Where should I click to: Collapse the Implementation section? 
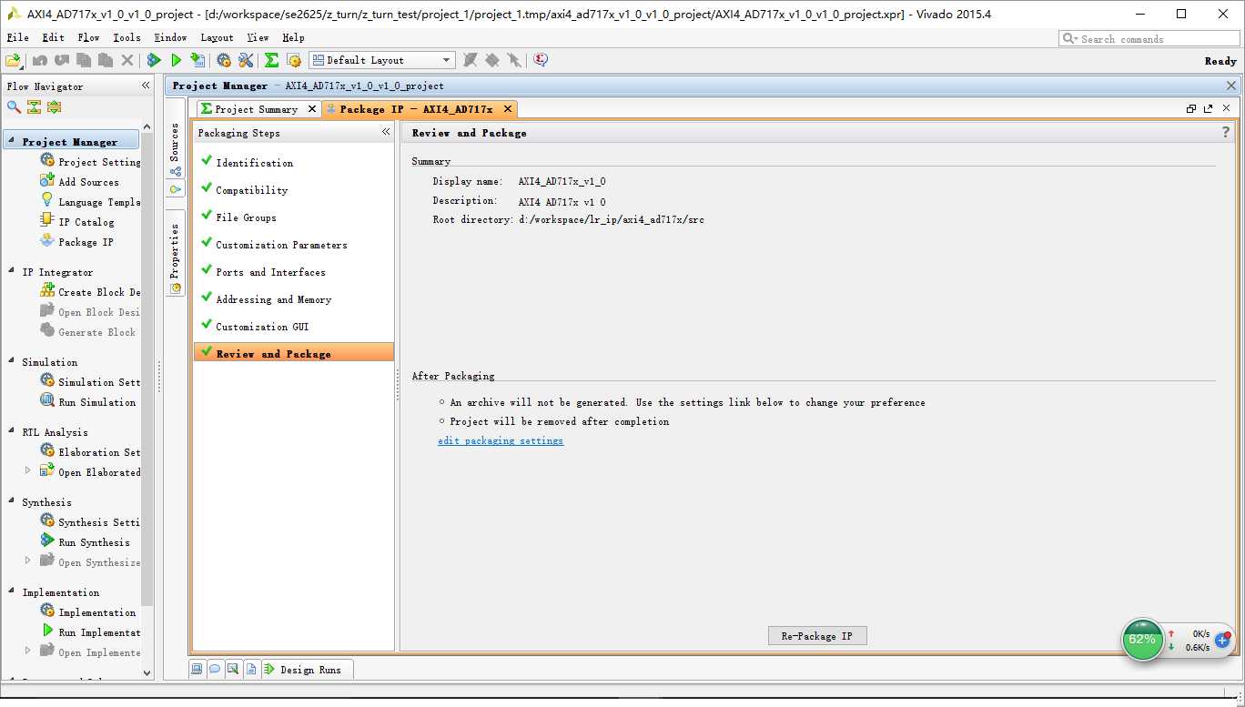10,592
